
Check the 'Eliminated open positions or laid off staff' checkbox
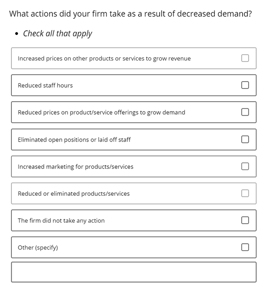click(x=245, y=139)
